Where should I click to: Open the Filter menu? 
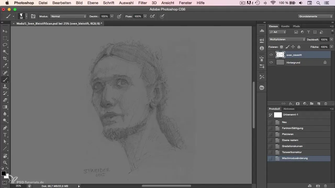pyautogui.click(x=142, y=3)
